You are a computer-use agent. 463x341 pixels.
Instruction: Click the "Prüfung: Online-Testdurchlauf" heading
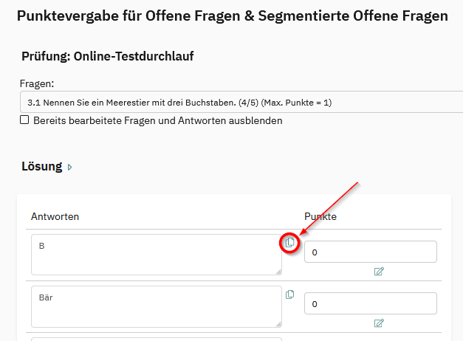pos(107,56)
